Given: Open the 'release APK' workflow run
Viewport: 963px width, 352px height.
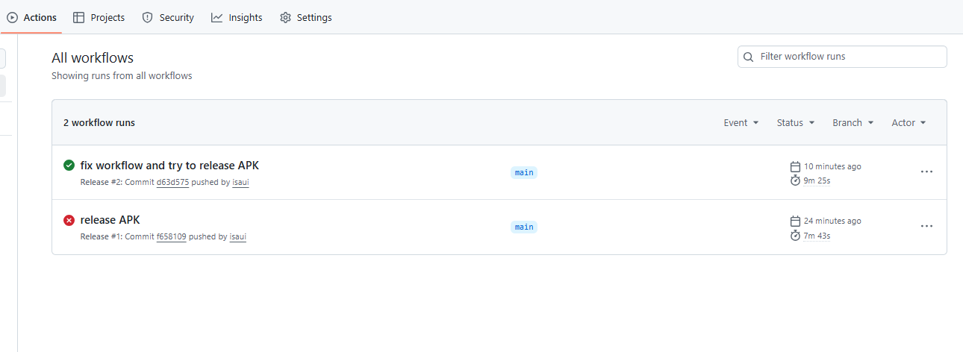Looking at the screenshot, I should coord(110,220).
